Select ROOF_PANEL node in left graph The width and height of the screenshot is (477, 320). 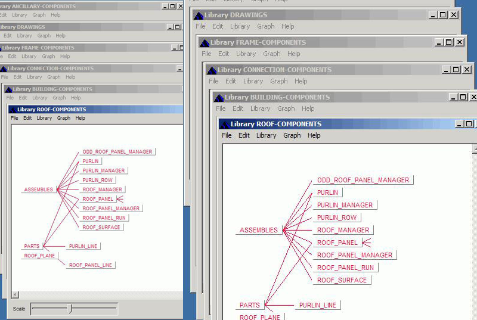[98, 199]
